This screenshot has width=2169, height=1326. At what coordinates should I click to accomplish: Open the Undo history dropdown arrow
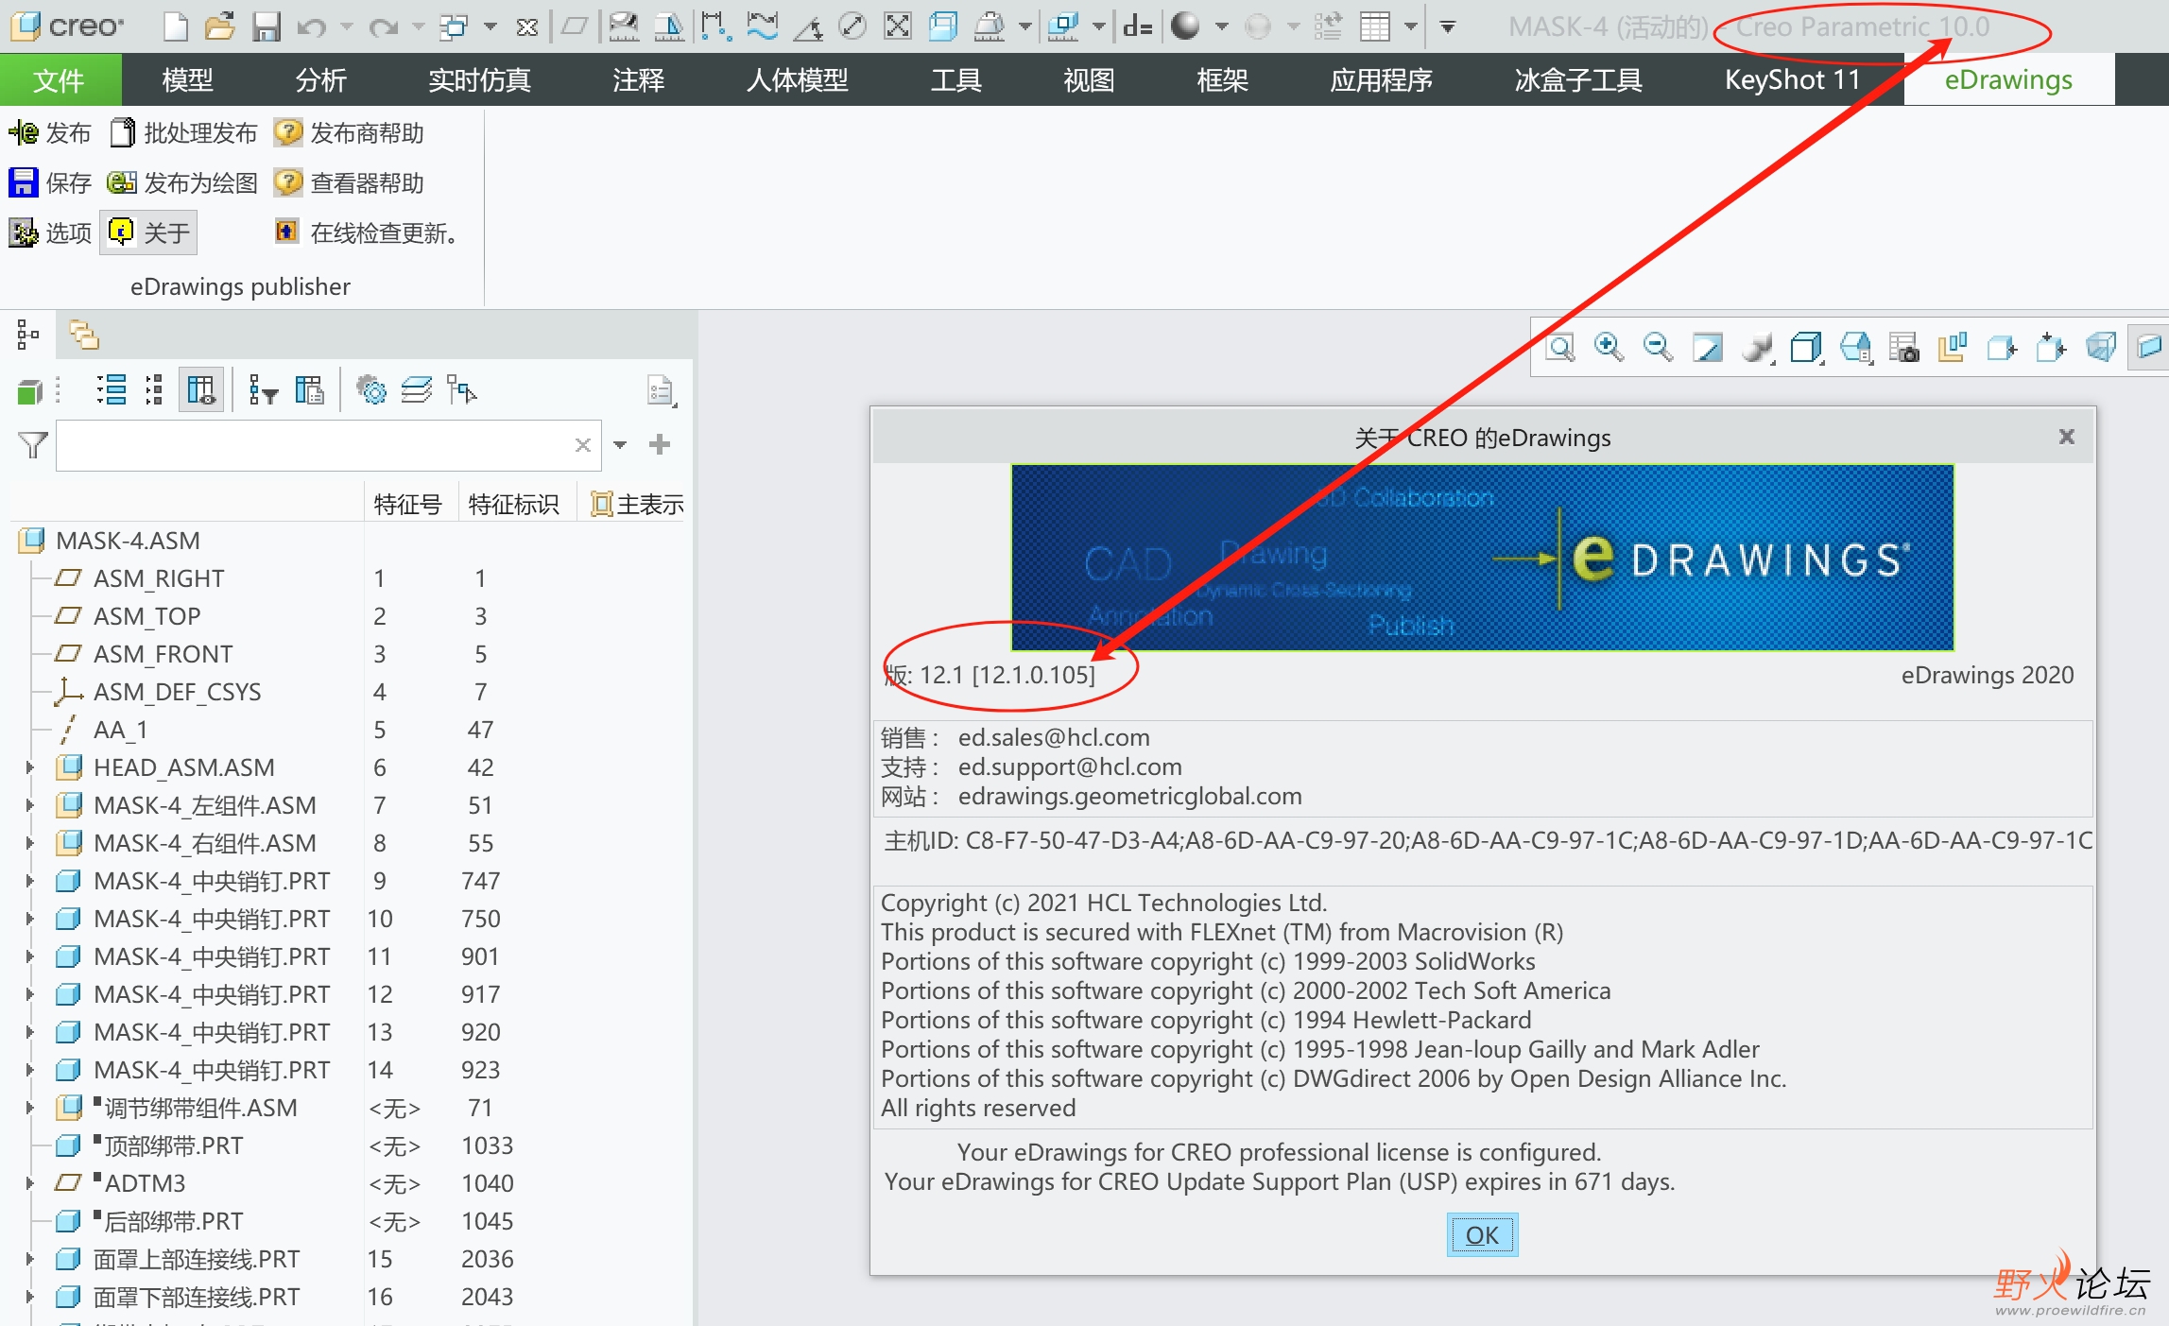pos(346,27)
